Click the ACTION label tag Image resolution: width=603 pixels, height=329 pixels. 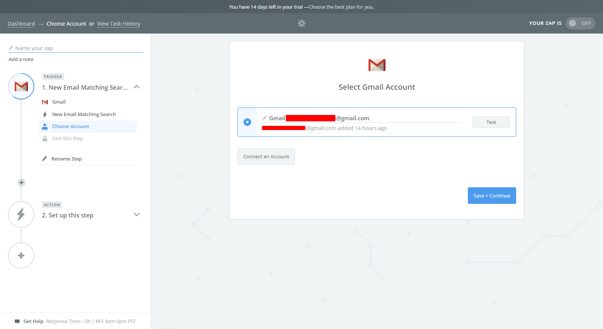click(52, 205)
